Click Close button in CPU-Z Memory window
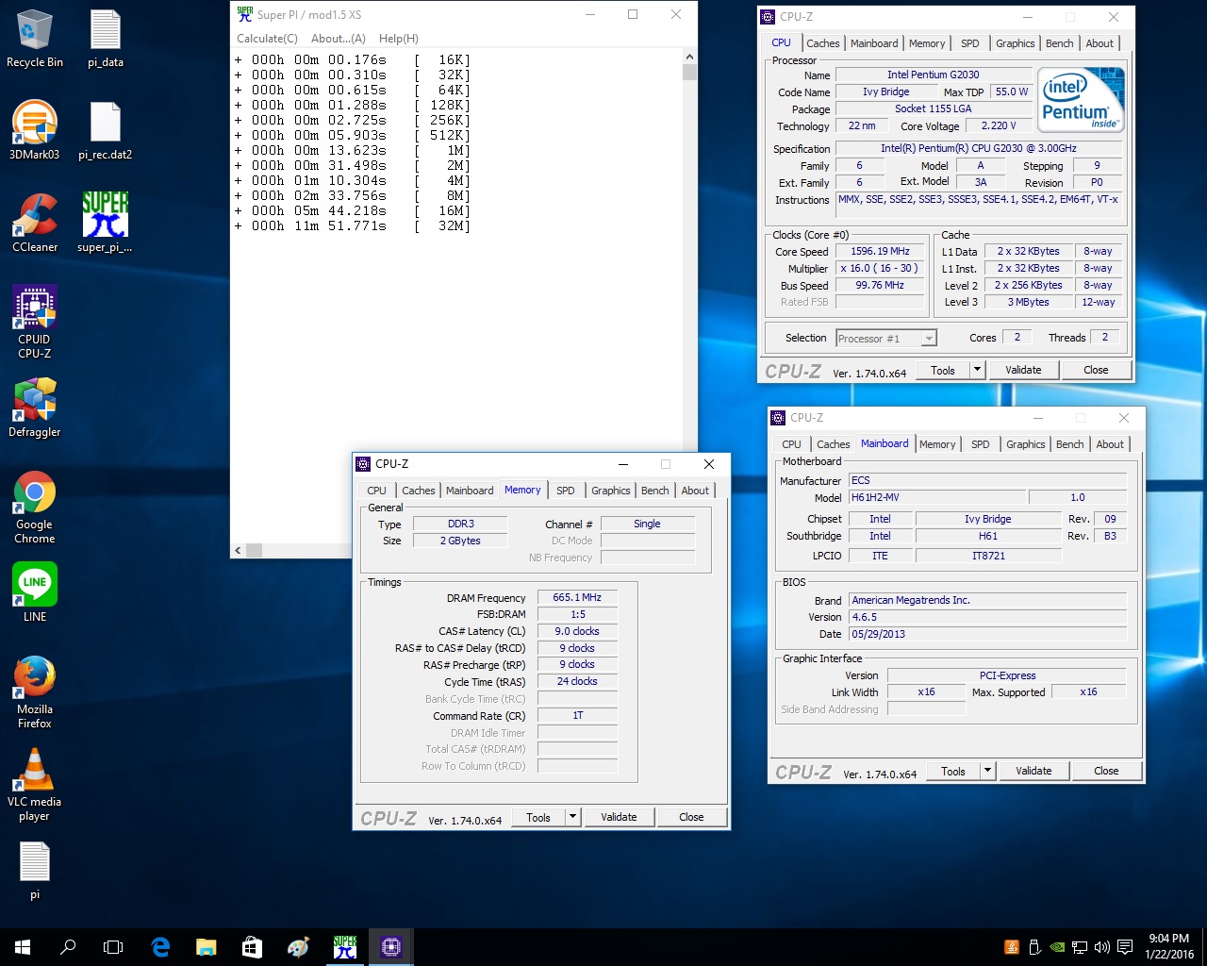Viewport: 1207px width, 966px height. pos(691,817)
